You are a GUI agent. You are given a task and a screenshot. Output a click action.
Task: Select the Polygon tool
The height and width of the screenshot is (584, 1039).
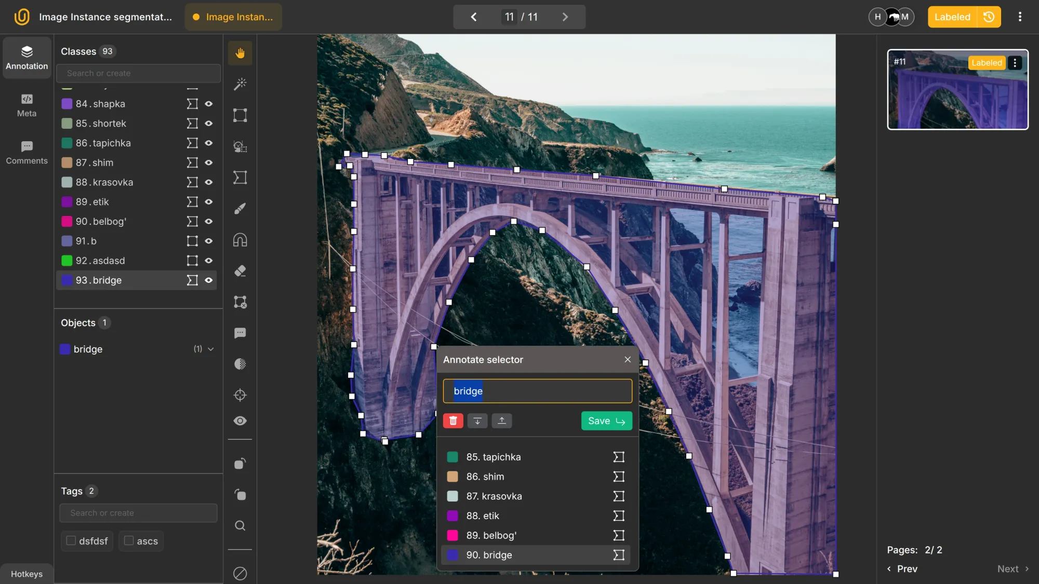(239, 177)
